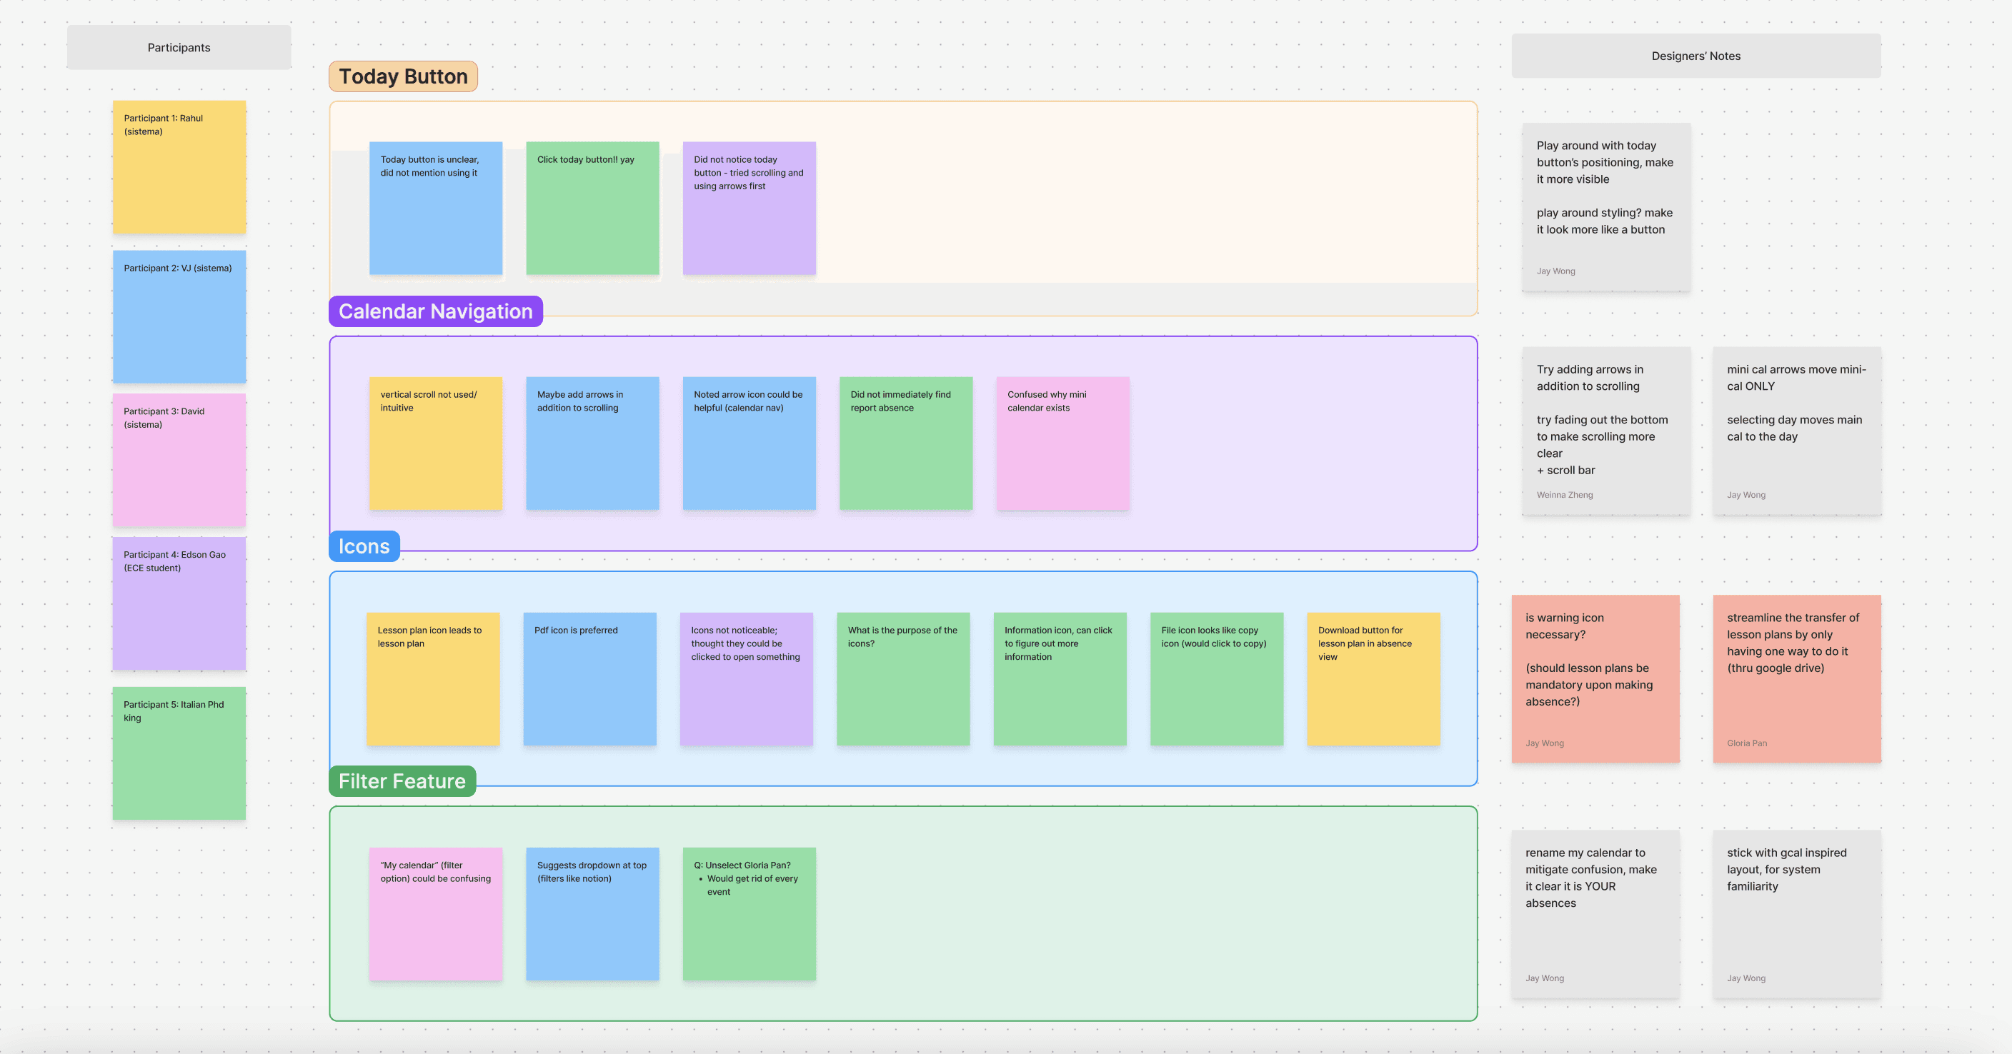Select Participant 4: Edson Gao purple sticky
The width and height of the screenshot is (2012, 1054).
[179, 603]
